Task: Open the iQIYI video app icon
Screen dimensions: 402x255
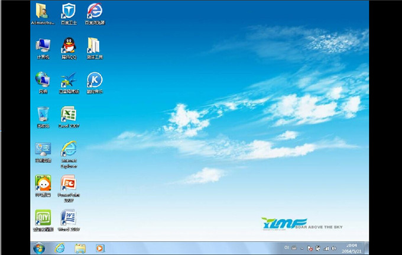Action: 43,217
